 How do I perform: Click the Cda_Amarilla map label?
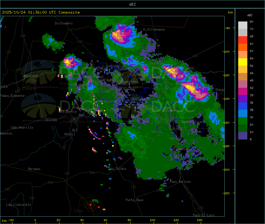[x=22, y=127]
